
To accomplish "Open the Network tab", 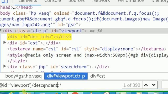I will [101, 1].
